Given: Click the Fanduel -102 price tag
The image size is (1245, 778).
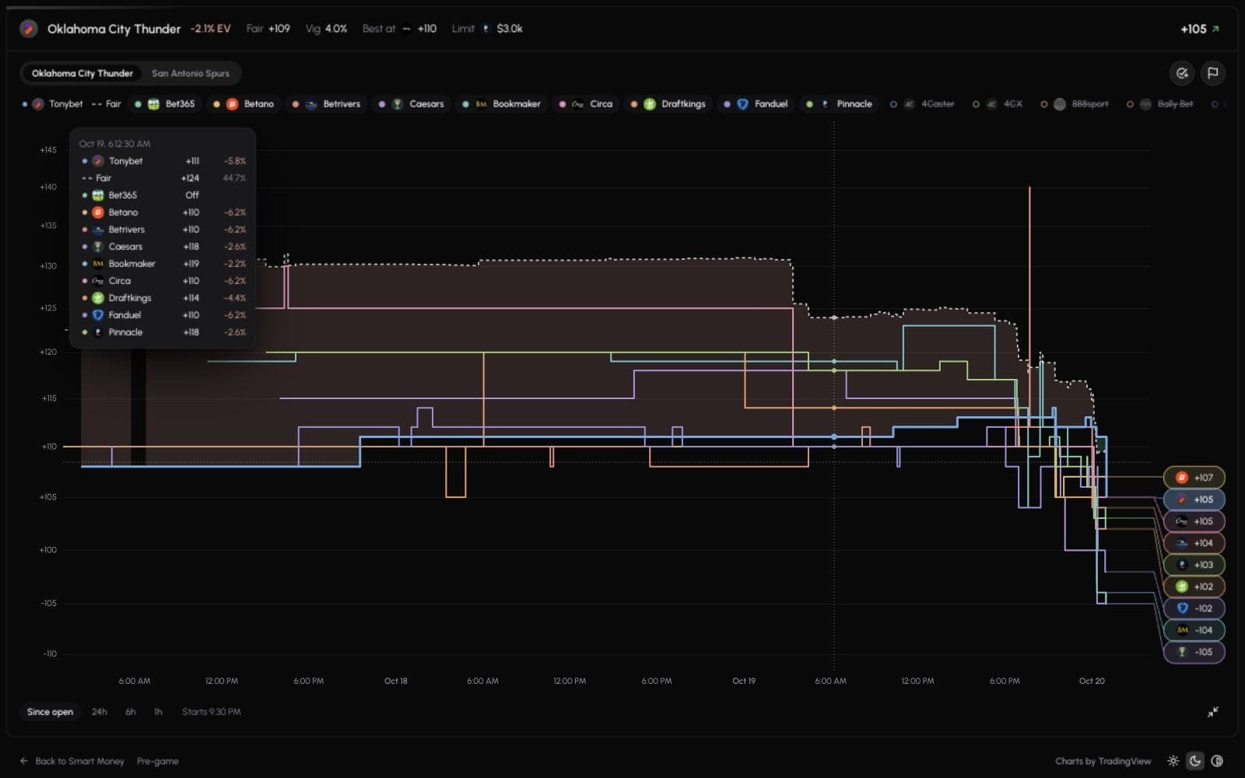Looking at the screenshot, I should (1194, 608).
